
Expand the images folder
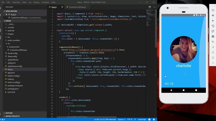tap(10, 34)
